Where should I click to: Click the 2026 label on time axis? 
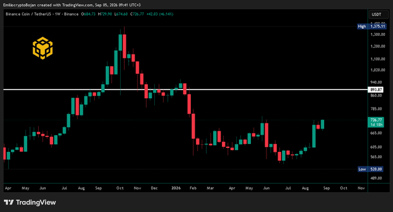[x=176, y=188]
